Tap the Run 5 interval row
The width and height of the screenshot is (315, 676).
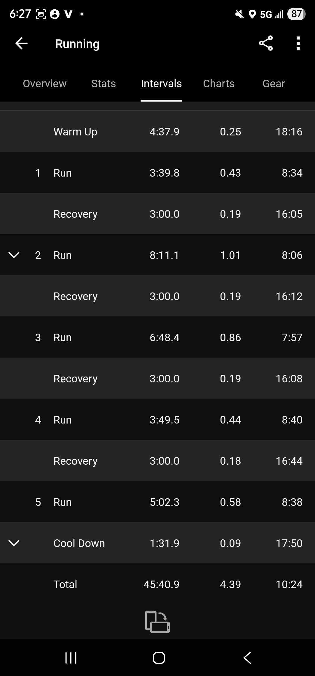click(x=157, y=502)
